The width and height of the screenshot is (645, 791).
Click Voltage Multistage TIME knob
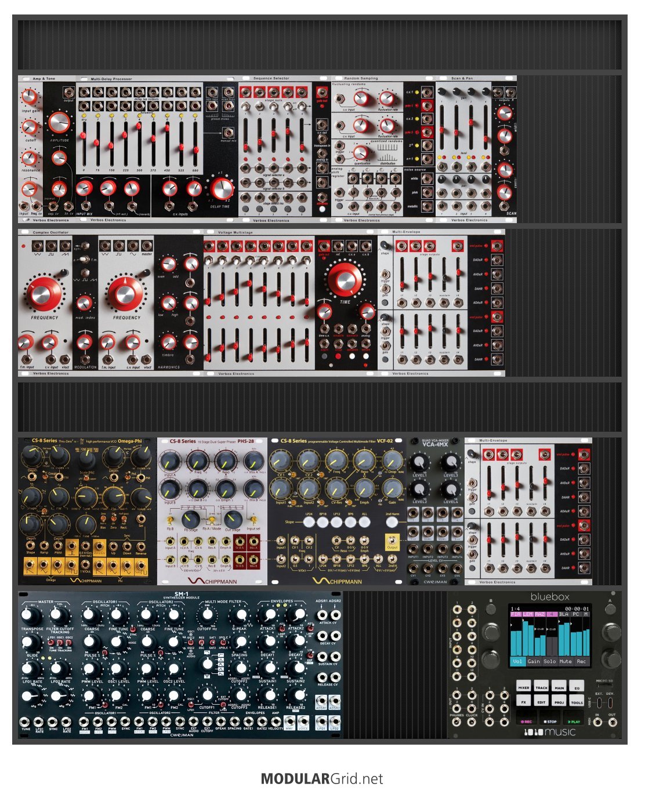click(345, 280)
